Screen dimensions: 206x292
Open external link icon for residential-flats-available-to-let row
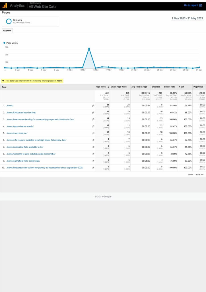tap(93, 147)
